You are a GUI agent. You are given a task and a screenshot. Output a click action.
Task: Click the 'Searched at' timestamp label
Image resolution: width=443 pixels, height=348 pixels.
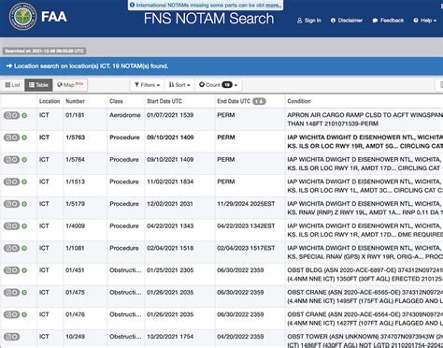point(44,51)
